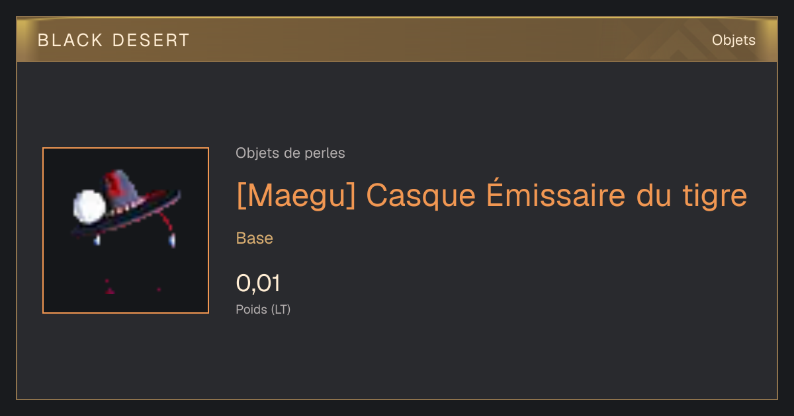Open the Objets link in the header
This screenshot has height=416, width=794.
tap(733, 40)
